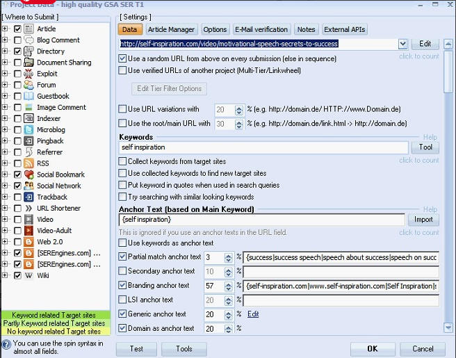Tick the Guestbook checkbox

pyautogui.click(x=17, y=96)
